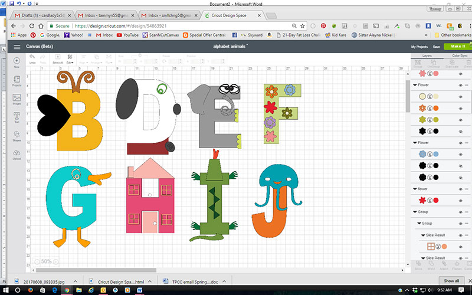Viewport: 472px width, 295px height.
Task: Open the YouTube bookmark
Action: point(127,35)
